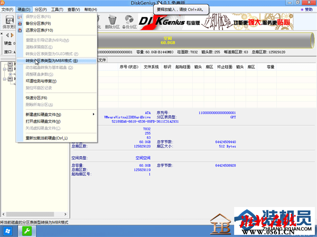Open the 帮助(H) menu
The image size is (317, 237).
coord(90,9)
